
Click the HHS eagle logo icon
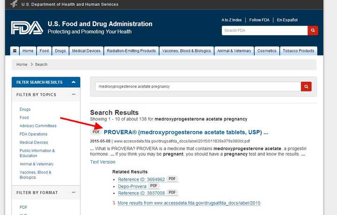pos(14,4)
